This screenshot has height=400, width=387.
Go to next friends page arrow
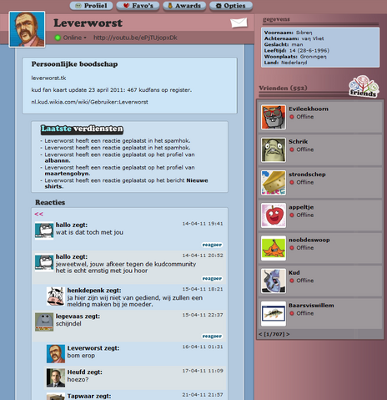[x=288, y=334]
